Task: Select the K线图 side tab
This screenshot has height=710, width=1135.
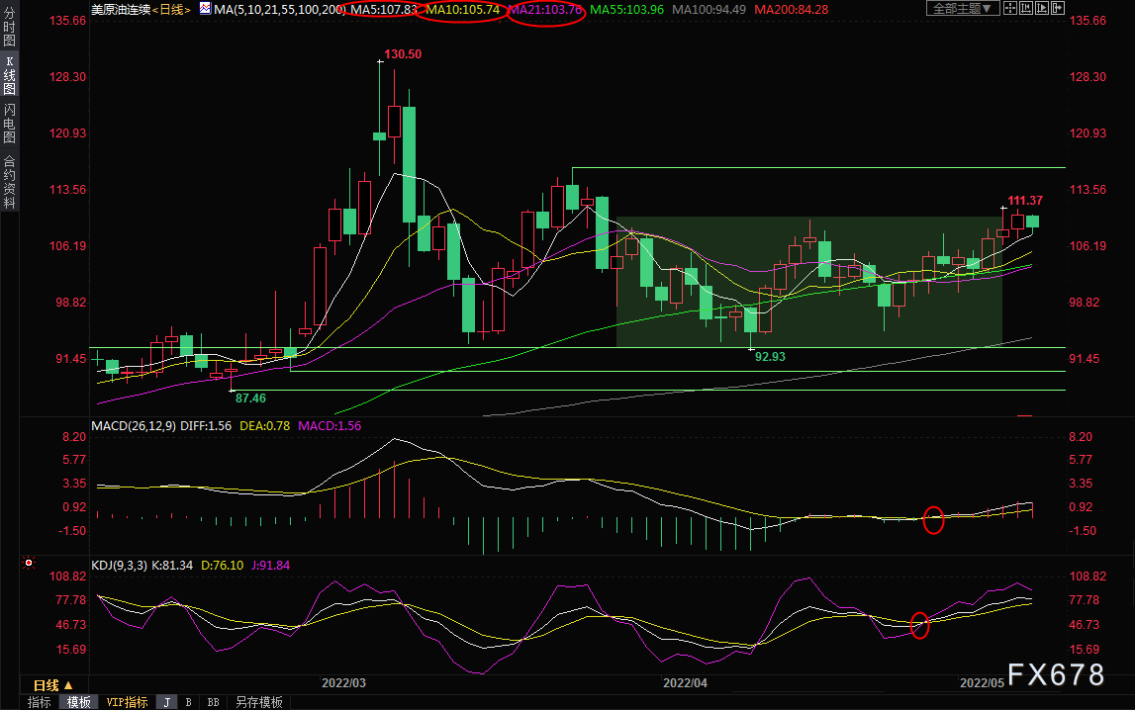Action: tap(10, 75)
